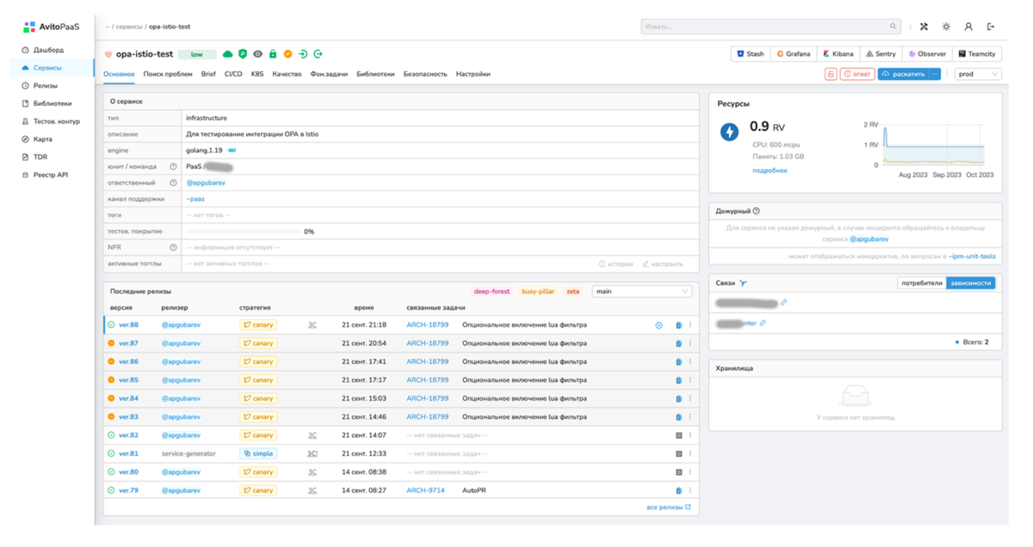Open the tools wrench icon in top bar

[924, 27]
